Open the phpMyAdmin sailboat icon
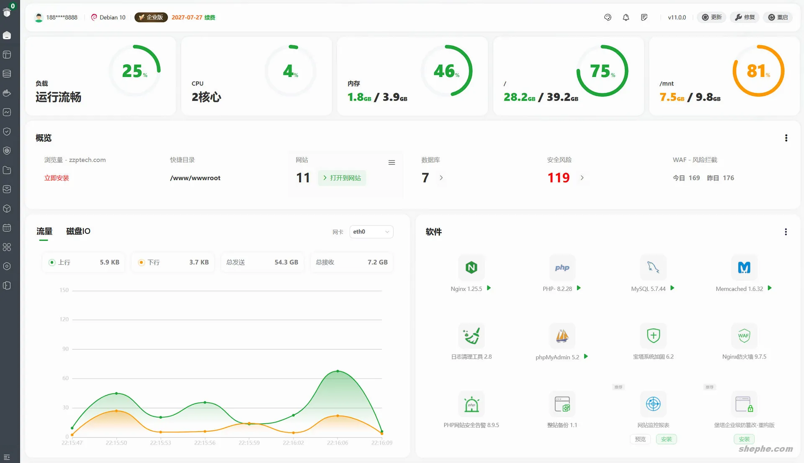 562,335
